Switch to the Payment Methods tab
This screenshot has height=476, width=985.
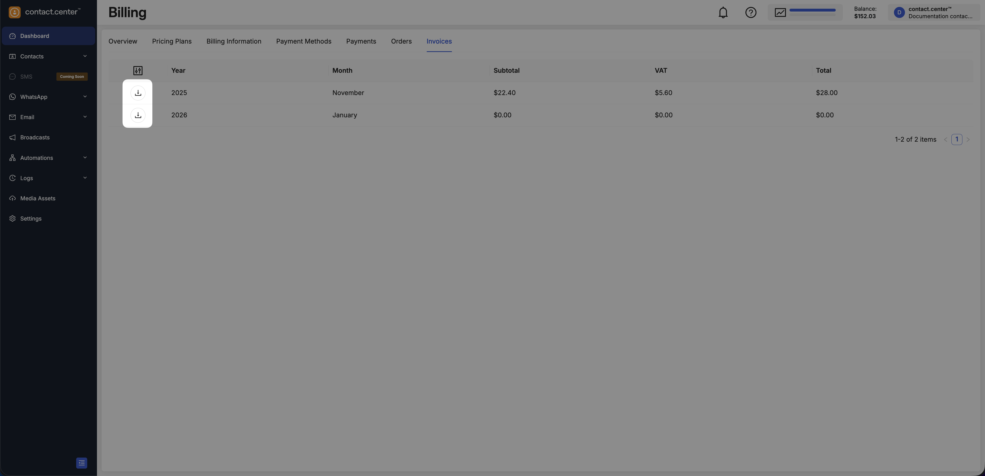click(x=304, y=41)
